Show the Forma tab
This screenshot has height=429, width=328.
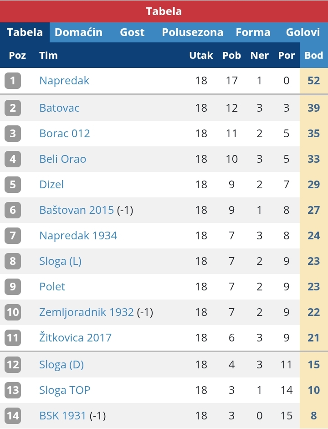tap(253, 32)
